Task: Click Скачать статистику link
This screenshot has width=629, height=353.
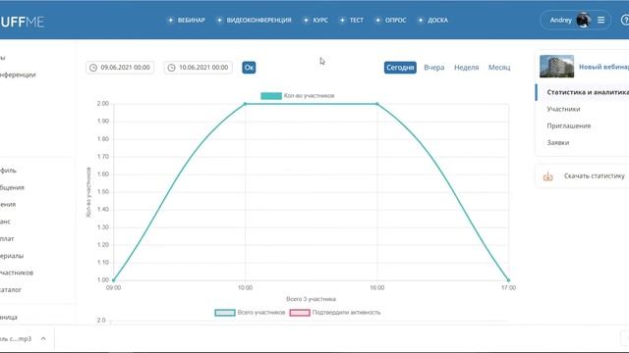Action: tap(594, 176)
